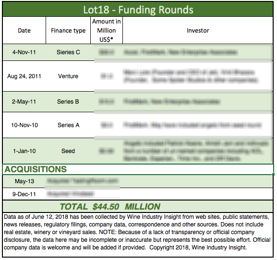Select the 'Amount in Million US$*' header
Screen dimensions: 277x260
[x=107, y=30]
